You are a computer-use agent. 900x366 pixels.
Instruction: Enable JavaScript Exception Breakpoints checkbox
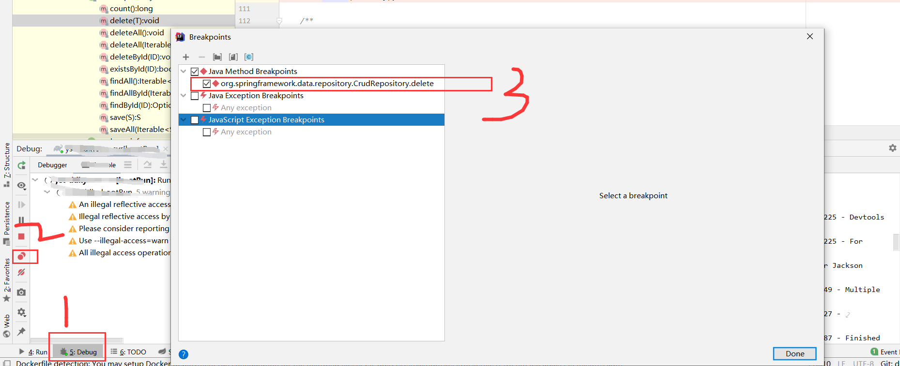click(195, 120)
